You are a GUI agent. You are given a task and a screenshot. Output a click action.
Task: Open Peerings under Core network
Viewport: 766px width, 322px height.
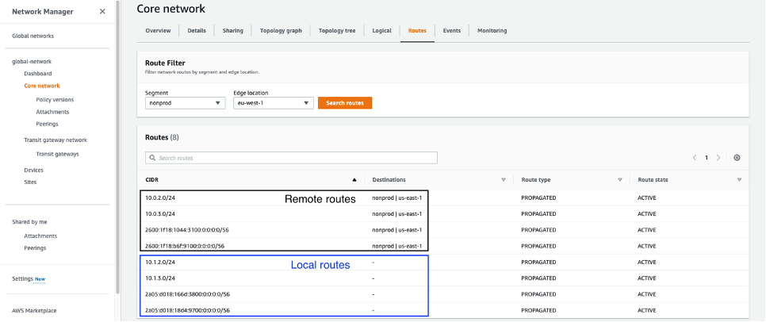pyautogui.click(x=47, y=124)
